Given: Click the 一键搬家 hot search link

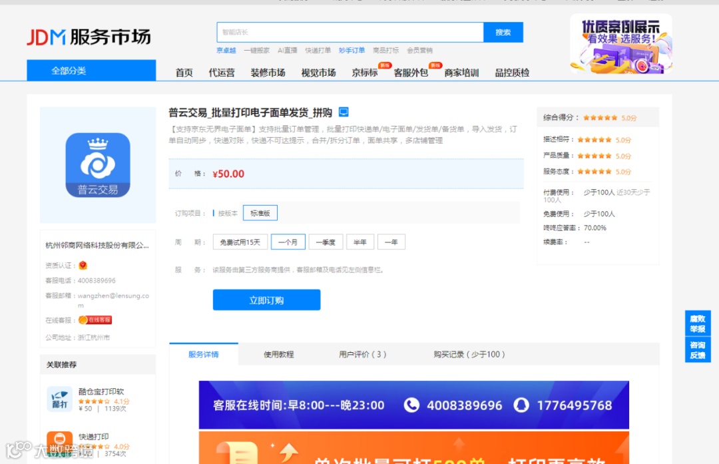Looking at the screenshot, I should [257, 51].
